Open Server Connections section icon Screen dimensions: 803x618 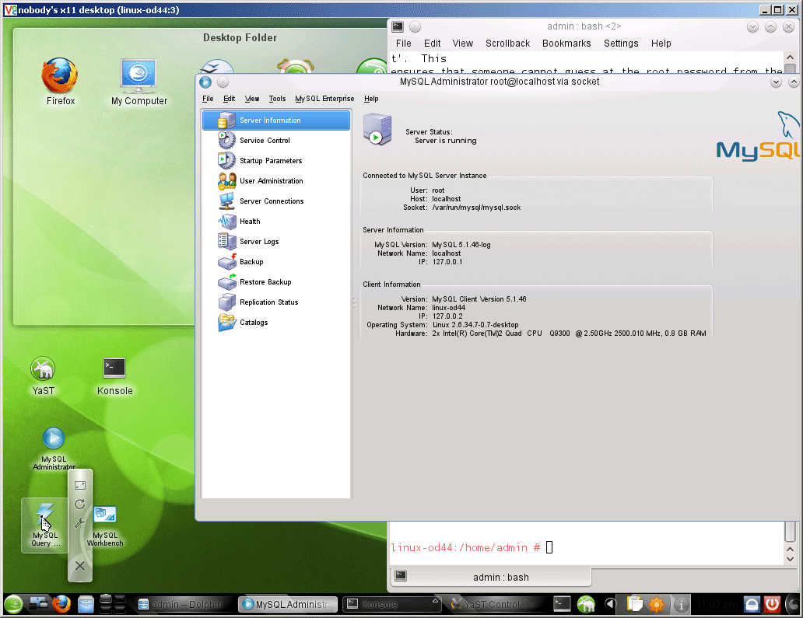point(227,201)
